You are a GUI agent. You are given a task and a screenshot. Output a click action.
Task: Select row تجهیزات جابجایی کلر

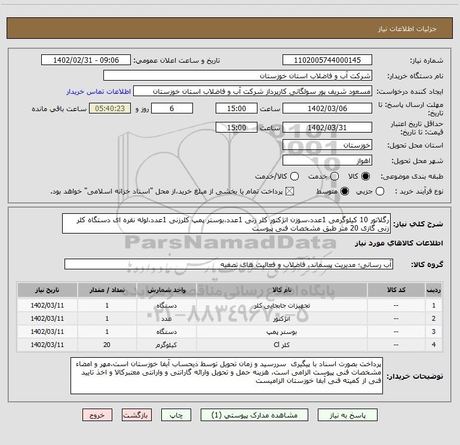[230, 305]
